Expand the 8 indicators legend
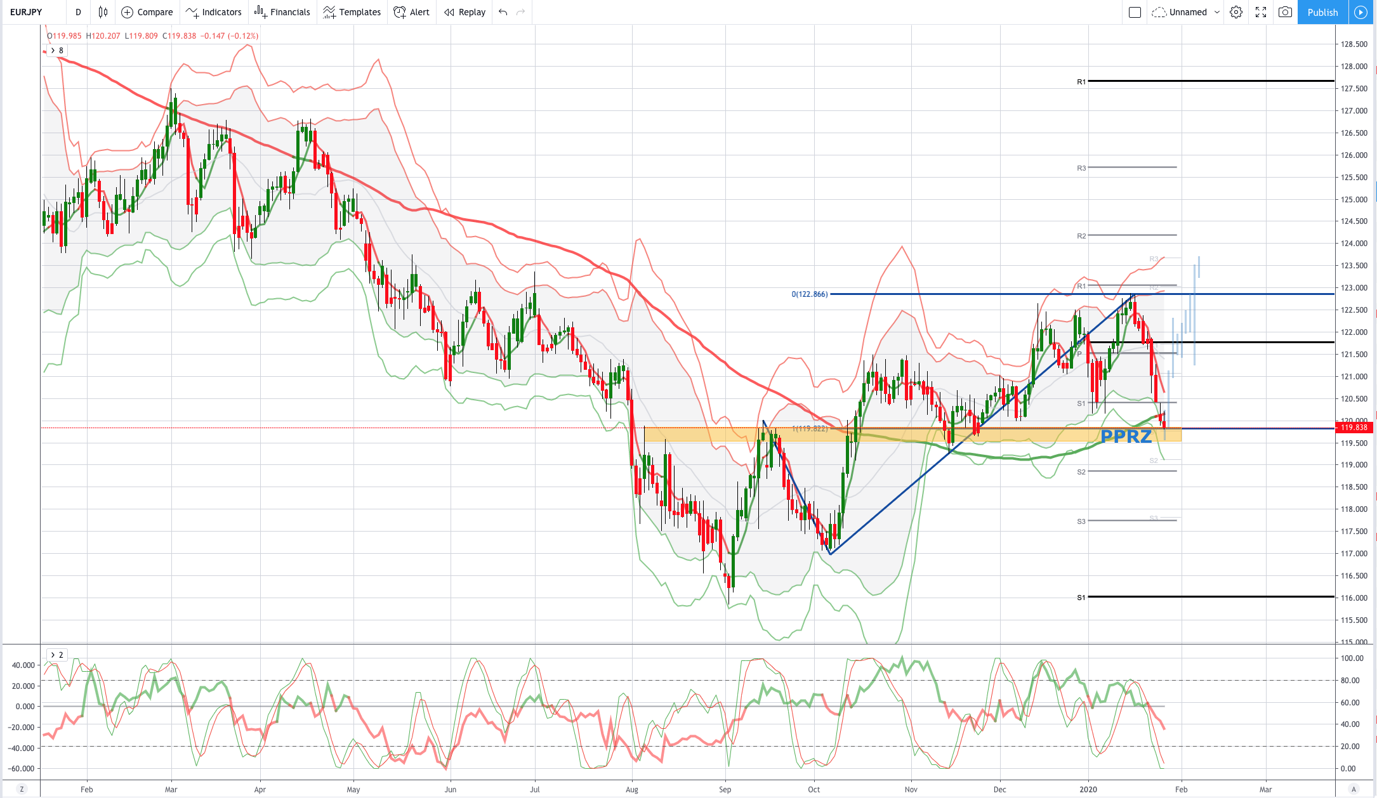Image resolution: width=1377 pixels, height=798 pixels. pos(57,50)
